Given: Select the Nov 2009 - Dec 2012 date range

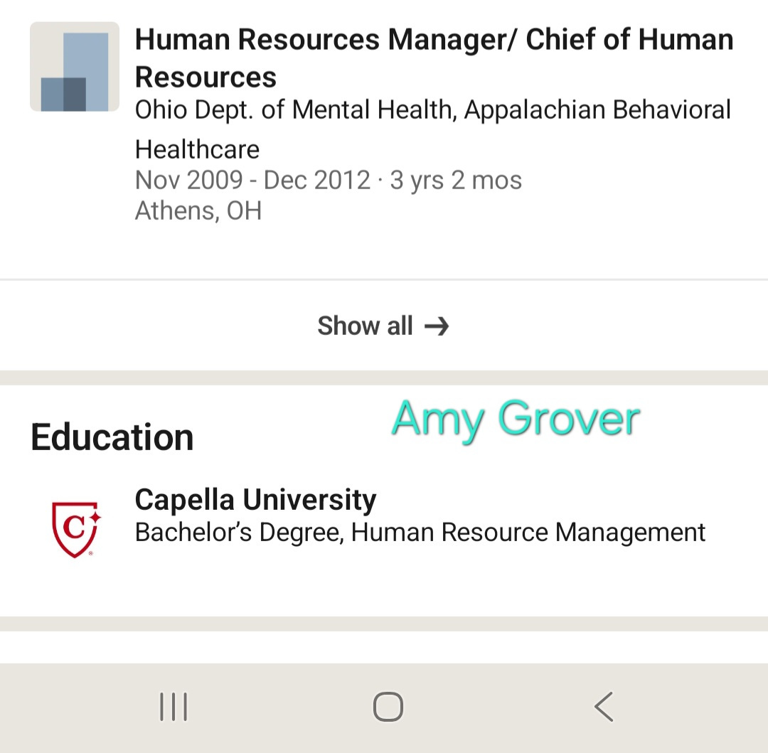Looking at the screenshot, I should (252, 180).
